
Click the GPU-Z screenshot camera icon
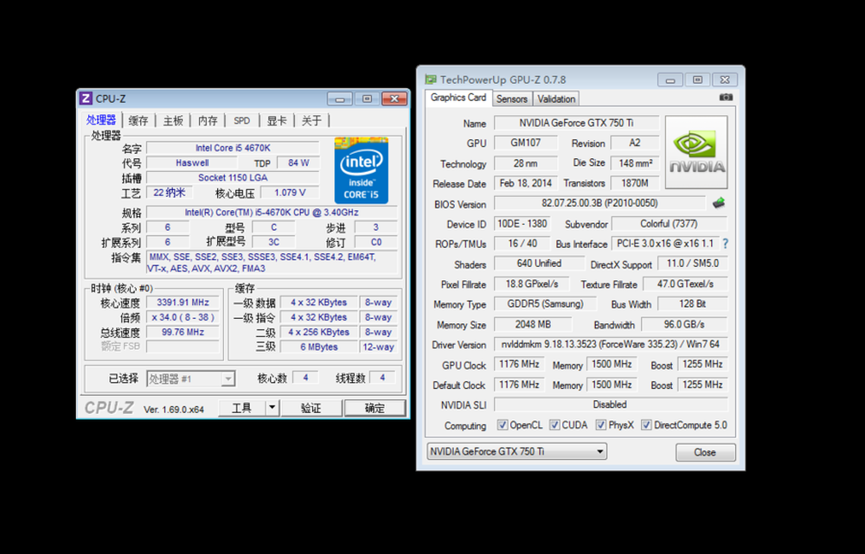click(726, 97)
